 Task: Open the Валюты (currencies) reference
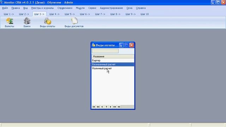tap(10, 23)
